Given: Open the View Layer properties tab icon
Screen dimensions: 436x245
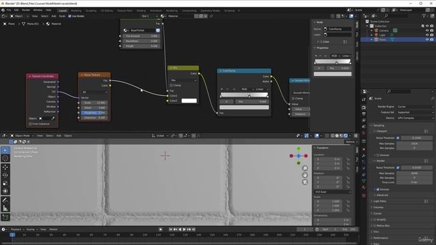Looking at the screenshot, I should coord(364,120).
